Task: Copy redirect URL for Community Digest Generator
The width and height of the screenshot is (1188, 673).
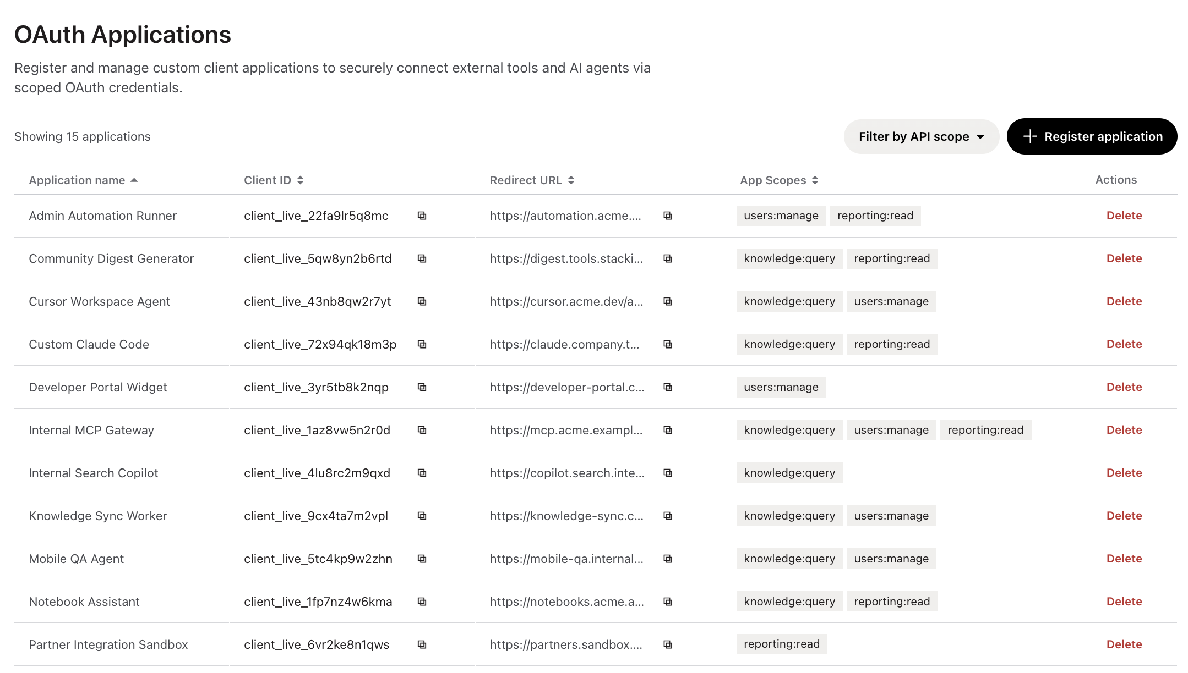Action: point(668,258)
